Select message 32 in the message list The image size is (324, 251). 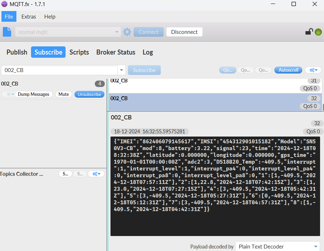click(x=215, y=102)
